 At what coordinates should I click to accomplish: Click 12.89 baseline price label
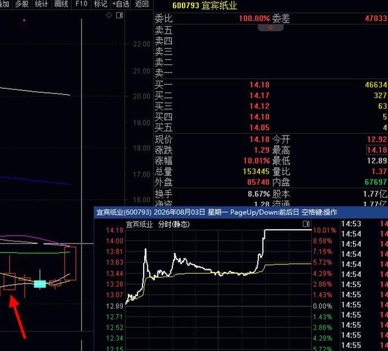point(115,306)
